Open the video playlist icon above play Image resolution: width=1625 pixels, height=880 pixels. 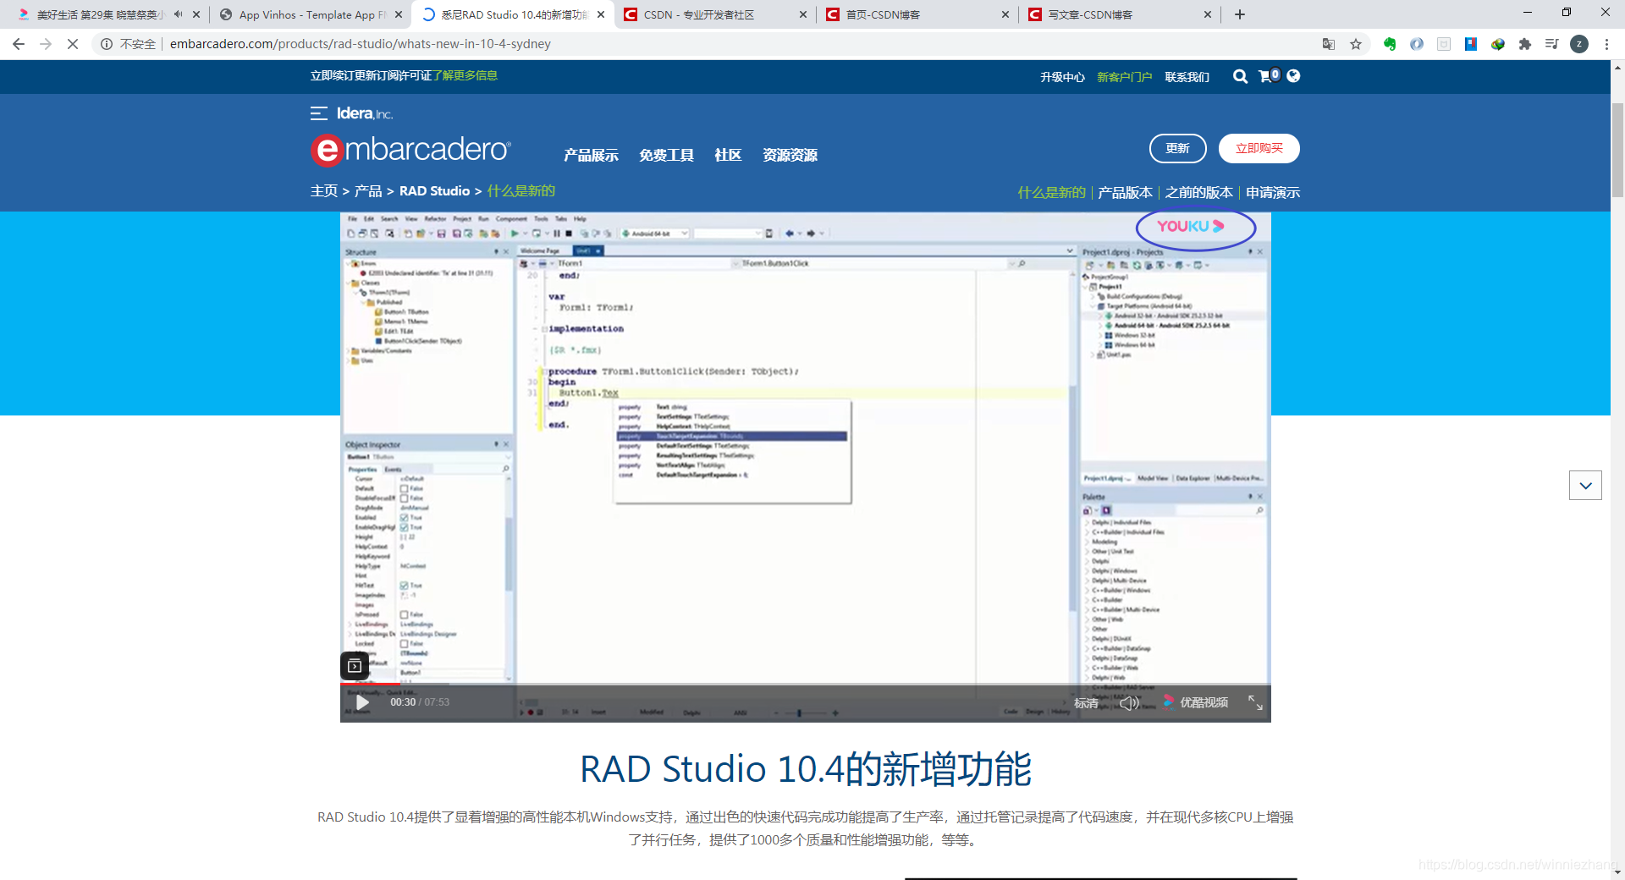pyautogui.click(x=355, y=666)
